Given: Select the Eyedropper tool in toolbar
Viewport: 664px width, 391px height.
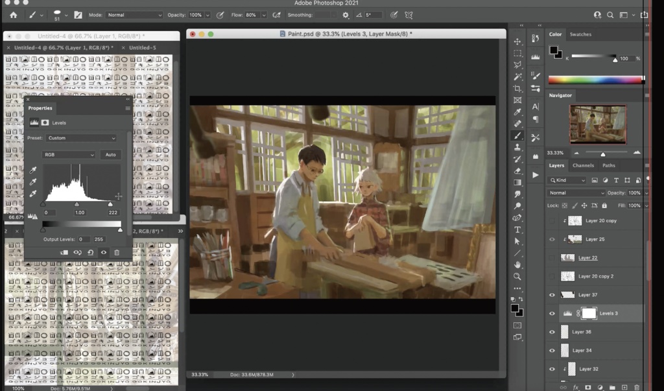Looking at the screenshot, I should coord(517,112).
